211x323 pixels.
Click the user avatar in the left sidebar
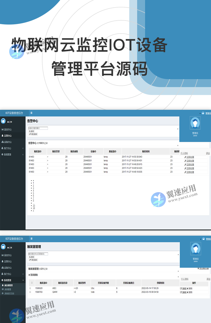3,121
